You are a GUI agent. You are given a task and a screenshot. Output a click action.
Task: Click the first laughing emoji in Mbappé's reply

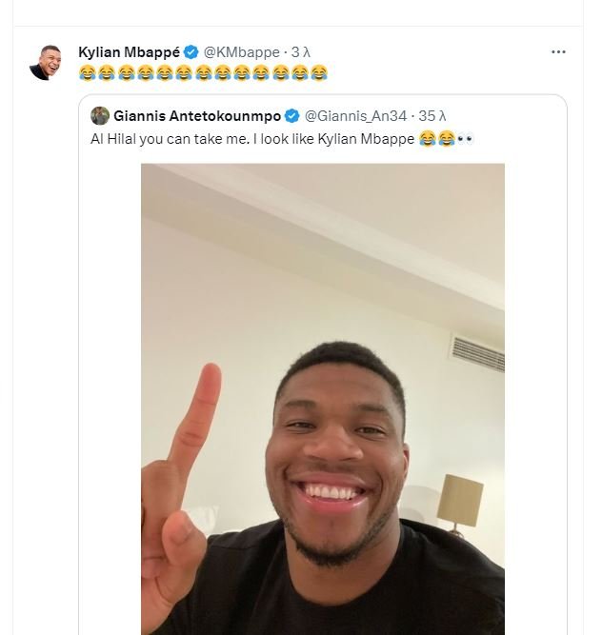point(88,72)
